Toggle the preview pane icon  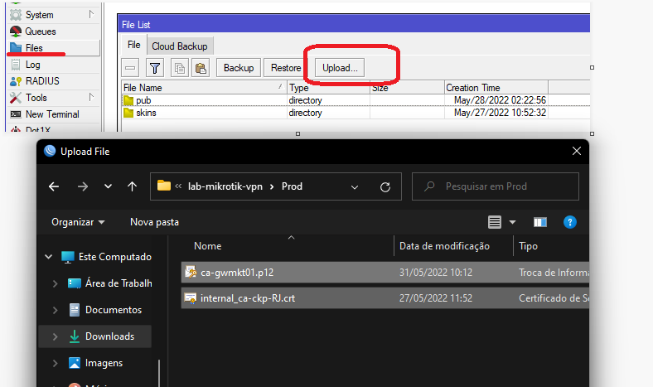(x=540, y=222)
